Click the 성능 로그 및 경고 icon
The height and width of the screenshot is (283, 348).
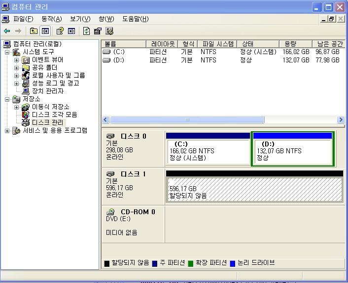tap(26, 84)
